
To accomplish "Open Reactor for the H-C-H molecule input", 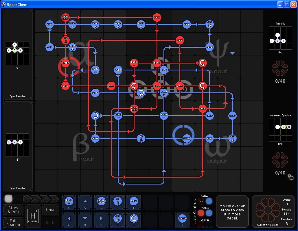I will click(18, 96).
